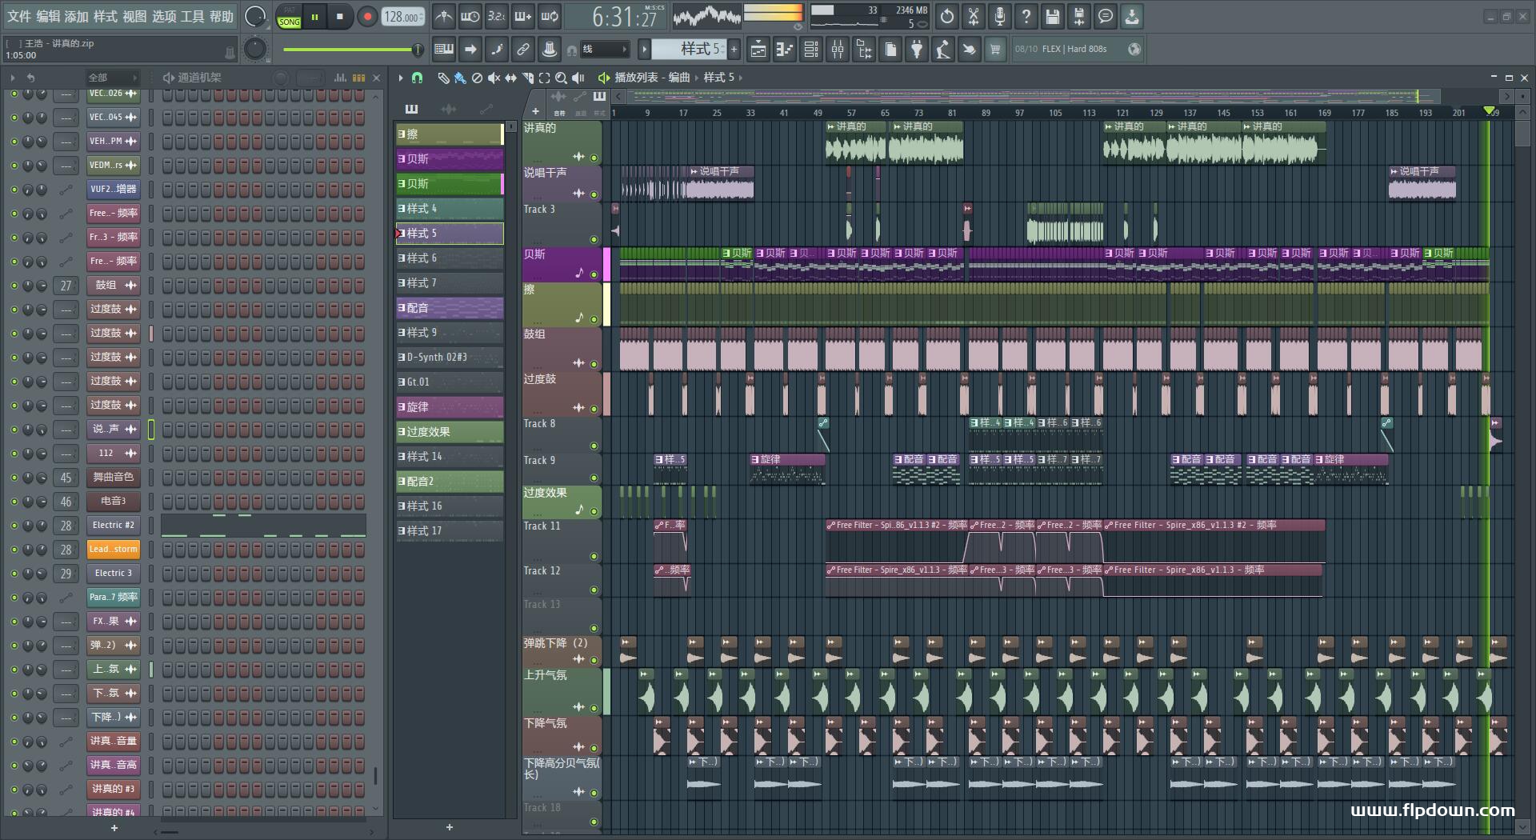The width and height of the screenshot is (1536, 840).
Task: Select the playlist mute tool
Action: coord(494,78)
